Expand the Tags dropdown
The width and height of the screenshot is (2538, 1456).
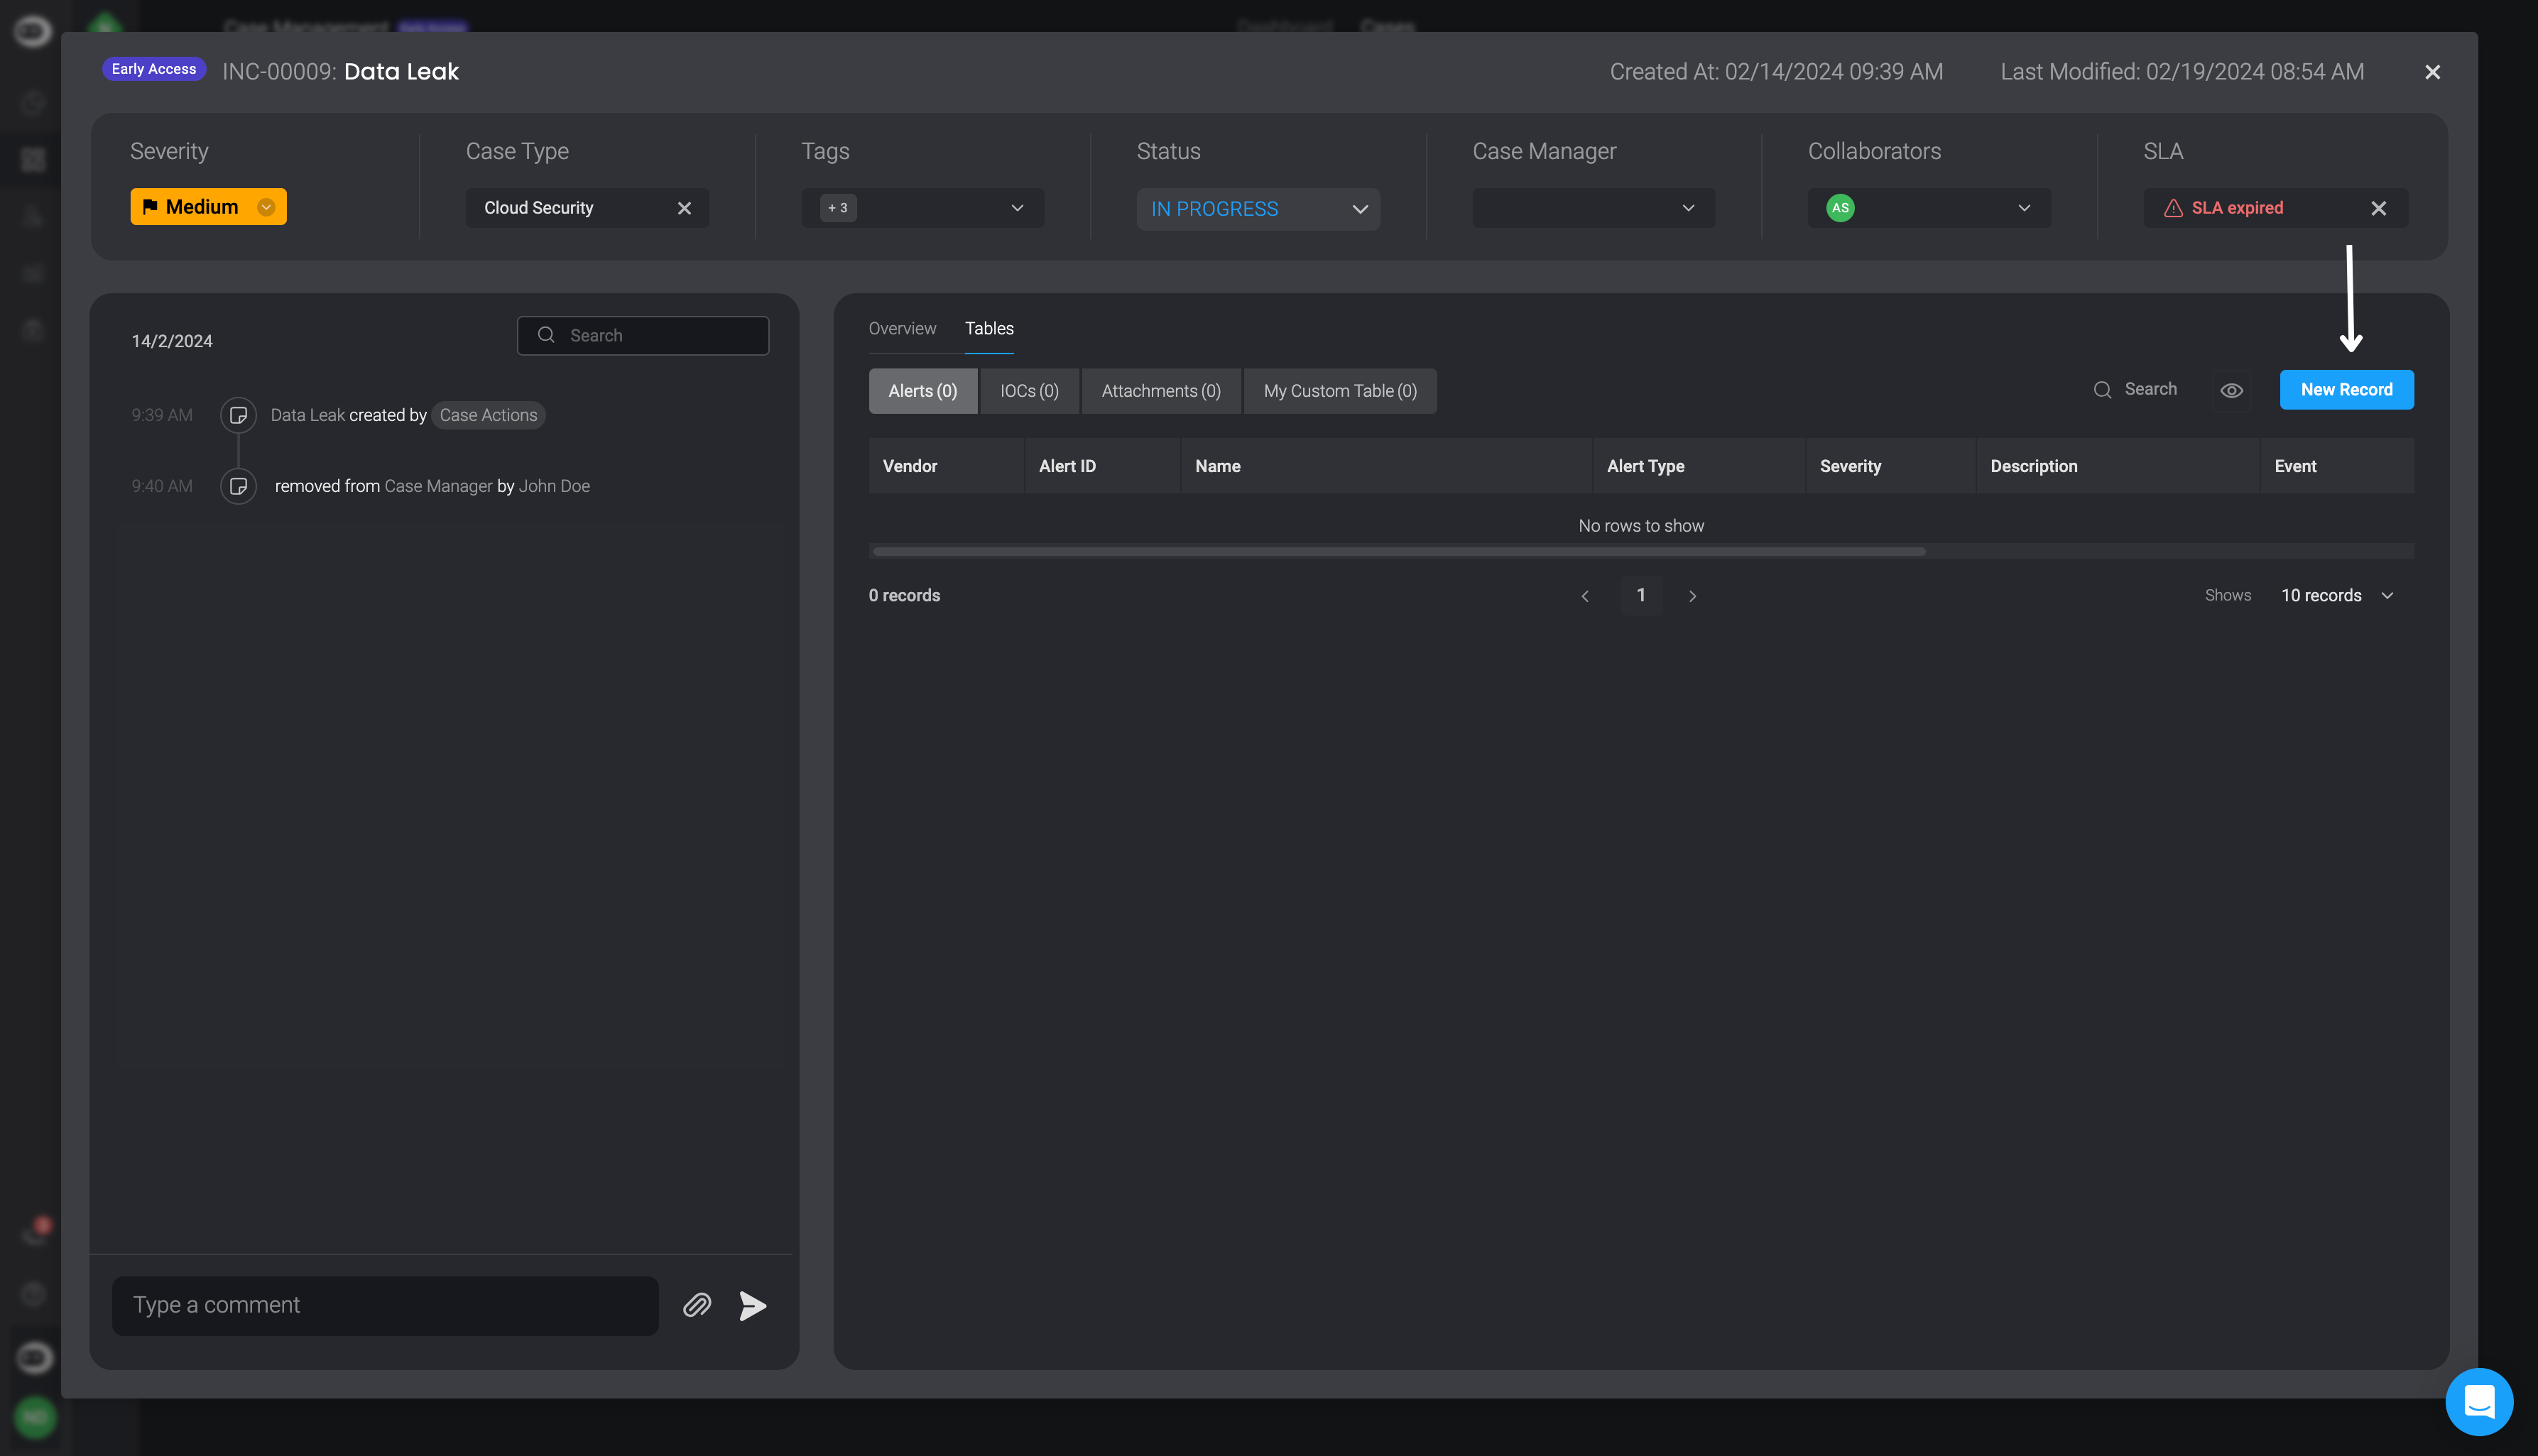click(1017, 208)
